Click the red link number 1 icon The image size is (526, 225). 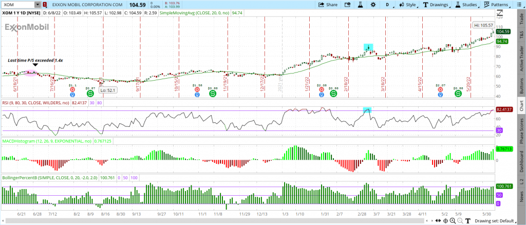pos(45,5)
